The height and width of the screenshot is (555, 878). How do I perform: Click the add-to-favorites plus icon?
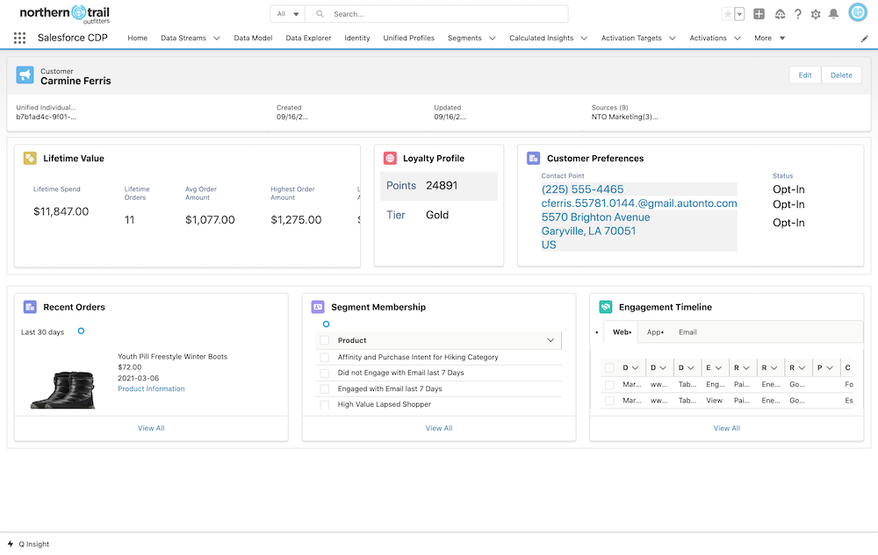(x=759, y=13)
